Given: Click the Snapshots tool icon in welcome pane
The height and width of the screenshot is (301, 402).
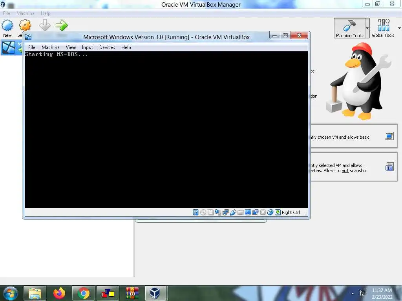Looking at the screenshot, I should 389,167.
